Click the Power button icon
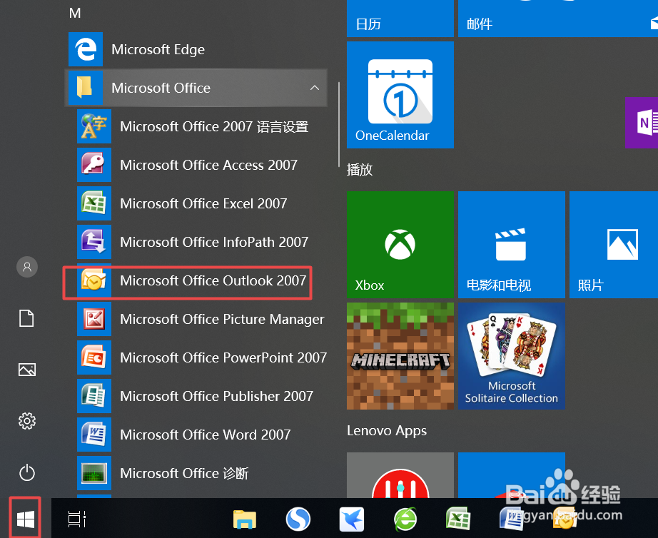Viewport: 658px width, 538px height. tap(27, 472)
